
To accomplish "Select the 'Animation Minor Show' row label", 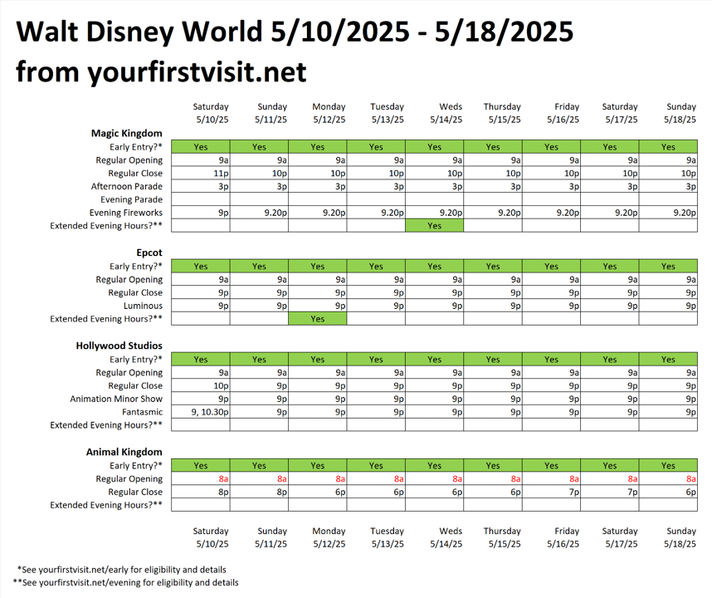I will click(116, 399).
